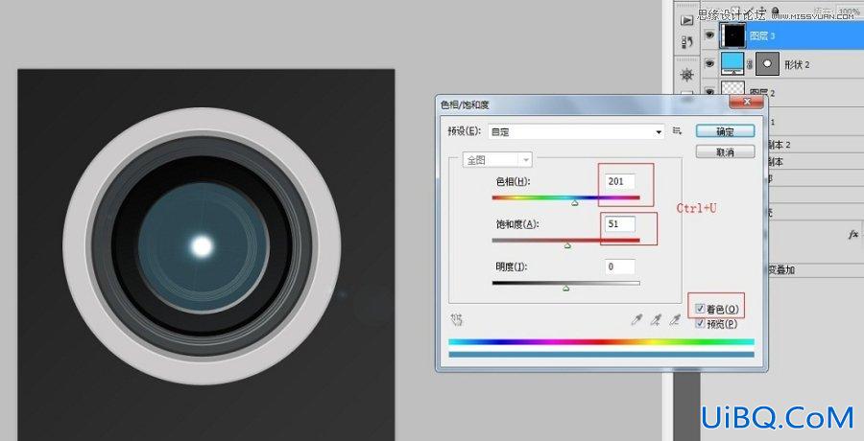Image resolution: width=864 pixels, height=441 pixels.
Task: Open preset options icon beside 预设 dropdown
Action: pos(678,131)
